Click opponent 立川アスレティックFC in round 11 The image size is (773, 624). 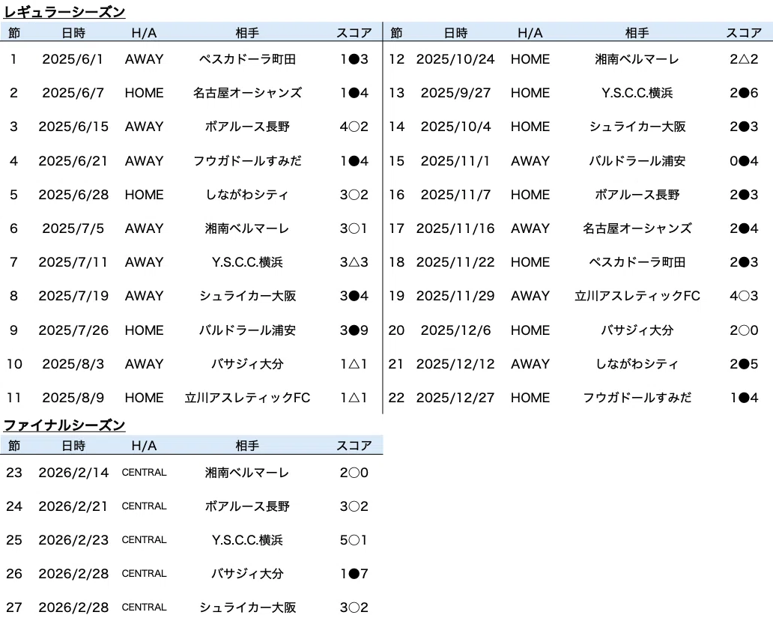click(x=247, y=398)
